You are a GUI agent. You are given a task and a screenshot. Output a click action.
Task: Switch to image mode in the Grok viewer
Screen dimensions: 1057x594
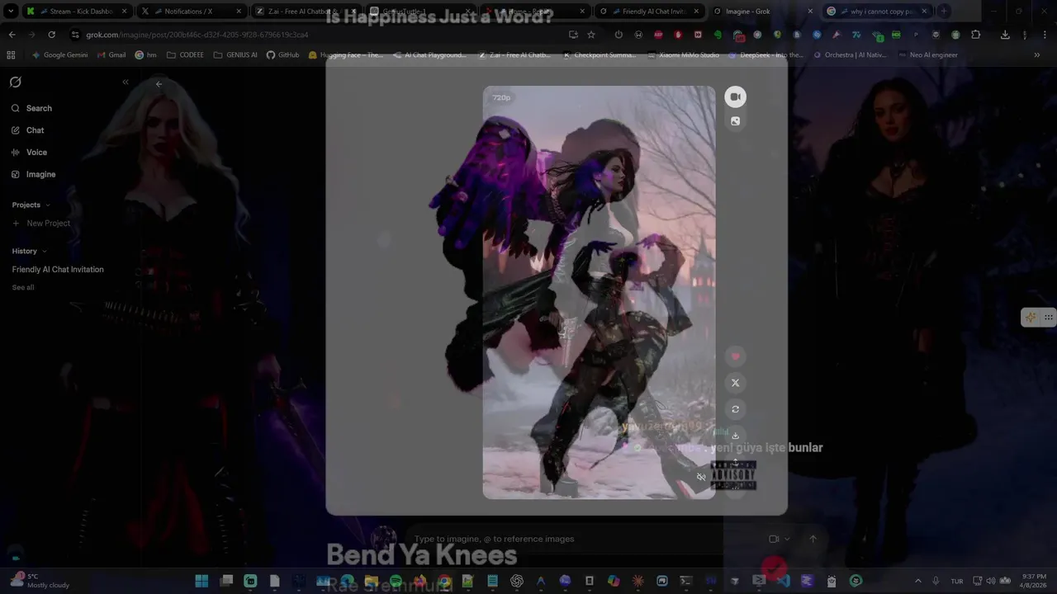735,121
